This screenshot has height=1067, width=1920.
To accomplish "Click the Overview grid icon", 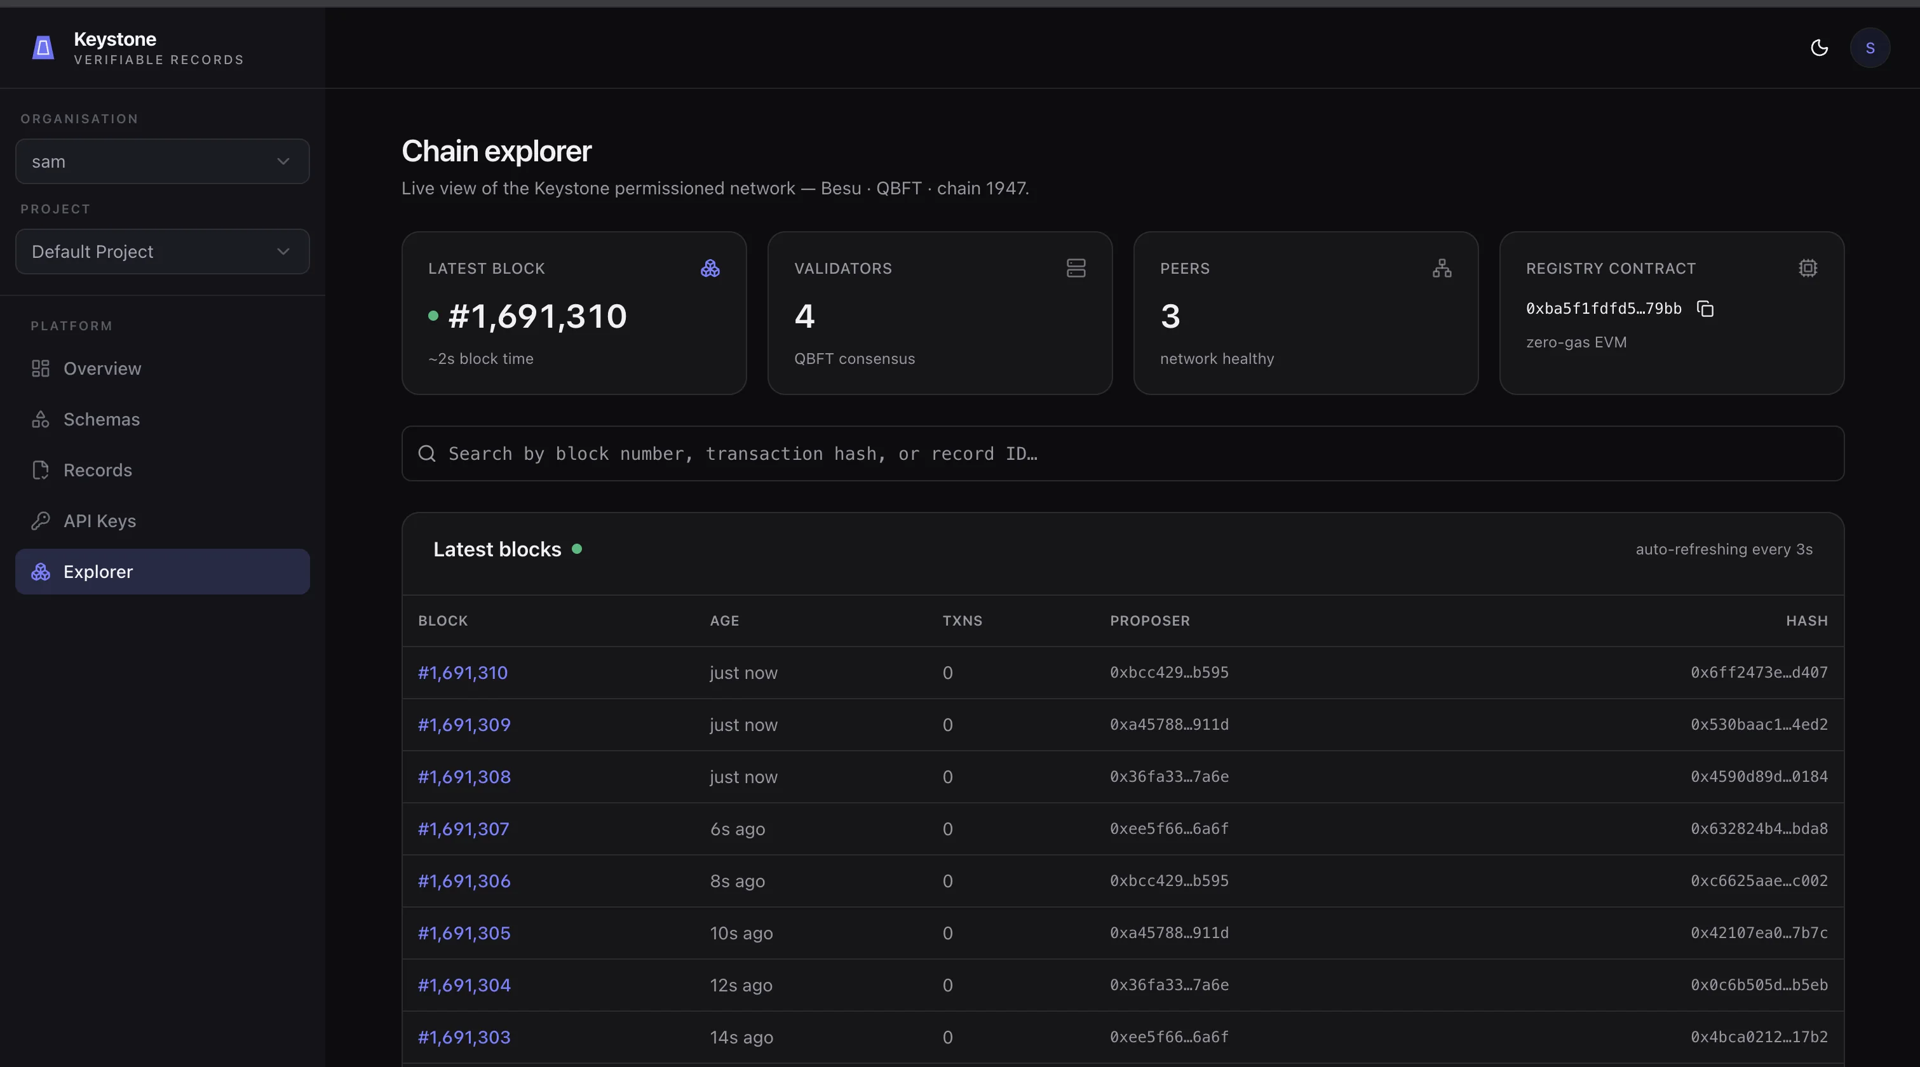I will pyautogui.click(x=40, y=369).
